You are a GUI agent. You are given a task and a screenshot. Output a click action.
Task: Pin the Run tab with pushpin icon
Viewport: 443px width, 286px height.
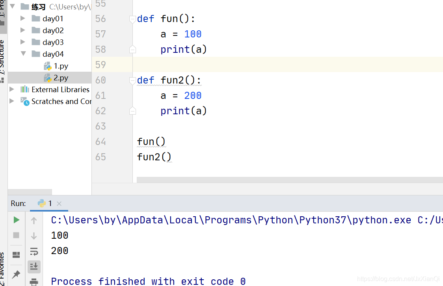[16, 274]
